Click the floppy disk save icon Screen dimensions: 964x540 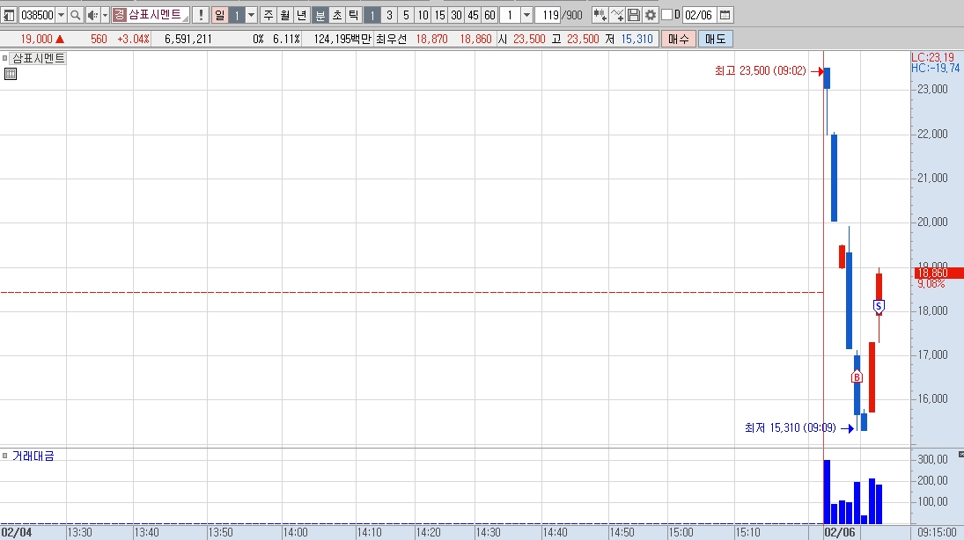tap(634, 15)
